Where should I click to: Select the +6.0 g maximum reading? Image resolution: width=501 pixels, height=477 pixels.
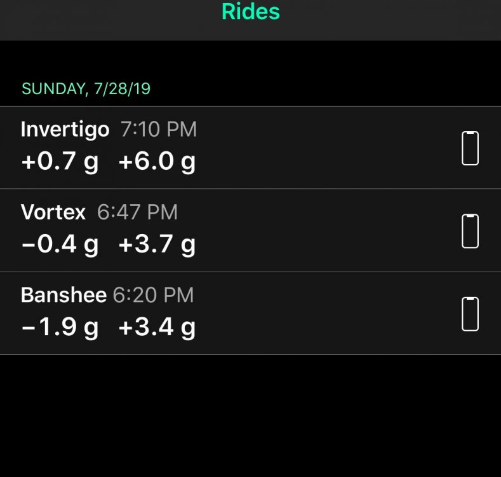pos(157,162)
